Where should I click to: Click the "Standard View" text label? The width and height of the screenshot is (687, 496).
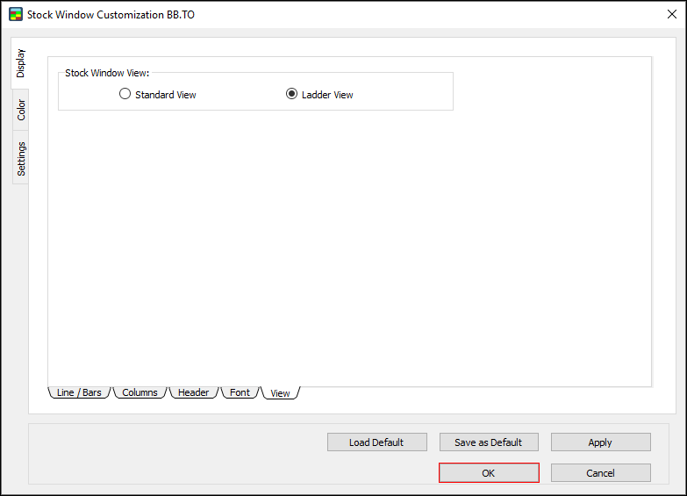tap(166, 95)
